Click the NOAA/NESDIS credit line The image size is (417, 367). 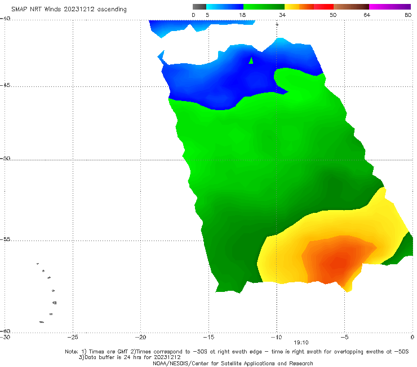pyautogui.click(x=233, y=363)
